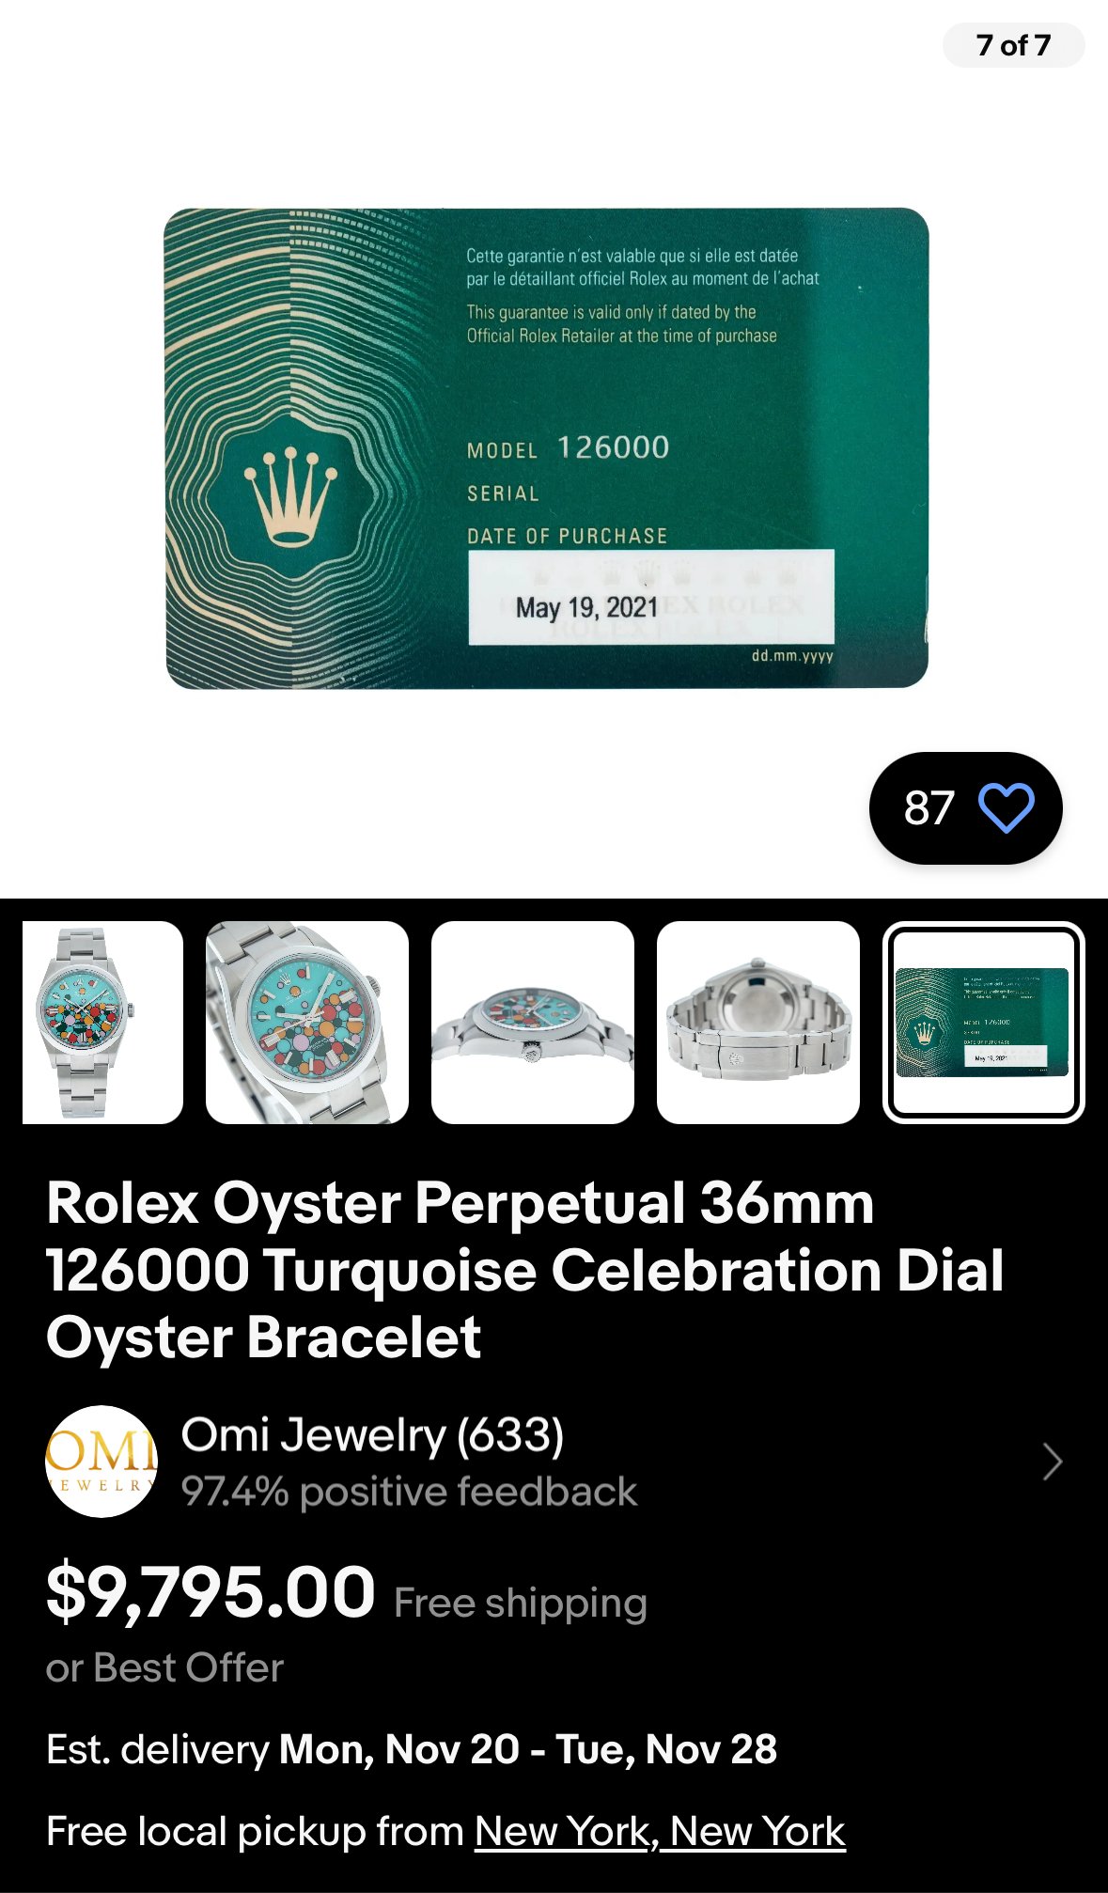Tap the May 19, 2021 date sticker
The width and height of the screenshot is (1108, 1893).
coord(651,597)
